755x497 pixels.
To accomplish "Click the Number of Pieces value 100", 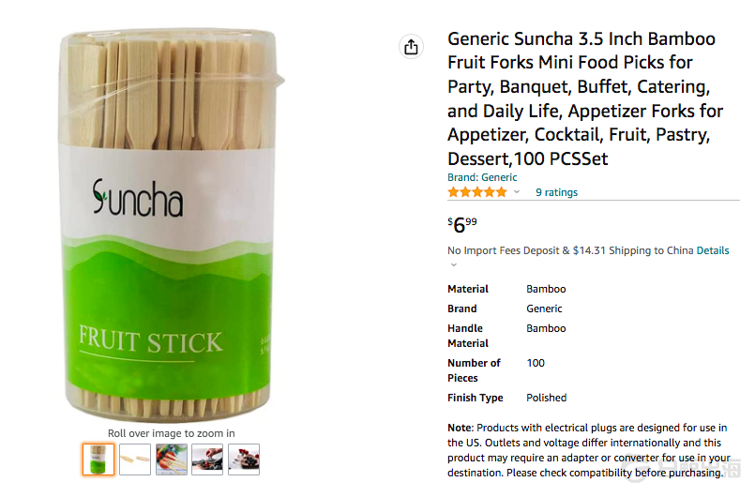I will pyautogui.click(x=536, y=363).
